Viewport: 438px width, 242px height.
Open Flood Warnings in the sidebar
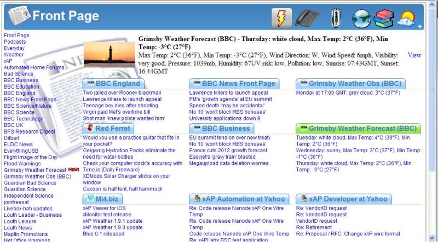point(22,164)
